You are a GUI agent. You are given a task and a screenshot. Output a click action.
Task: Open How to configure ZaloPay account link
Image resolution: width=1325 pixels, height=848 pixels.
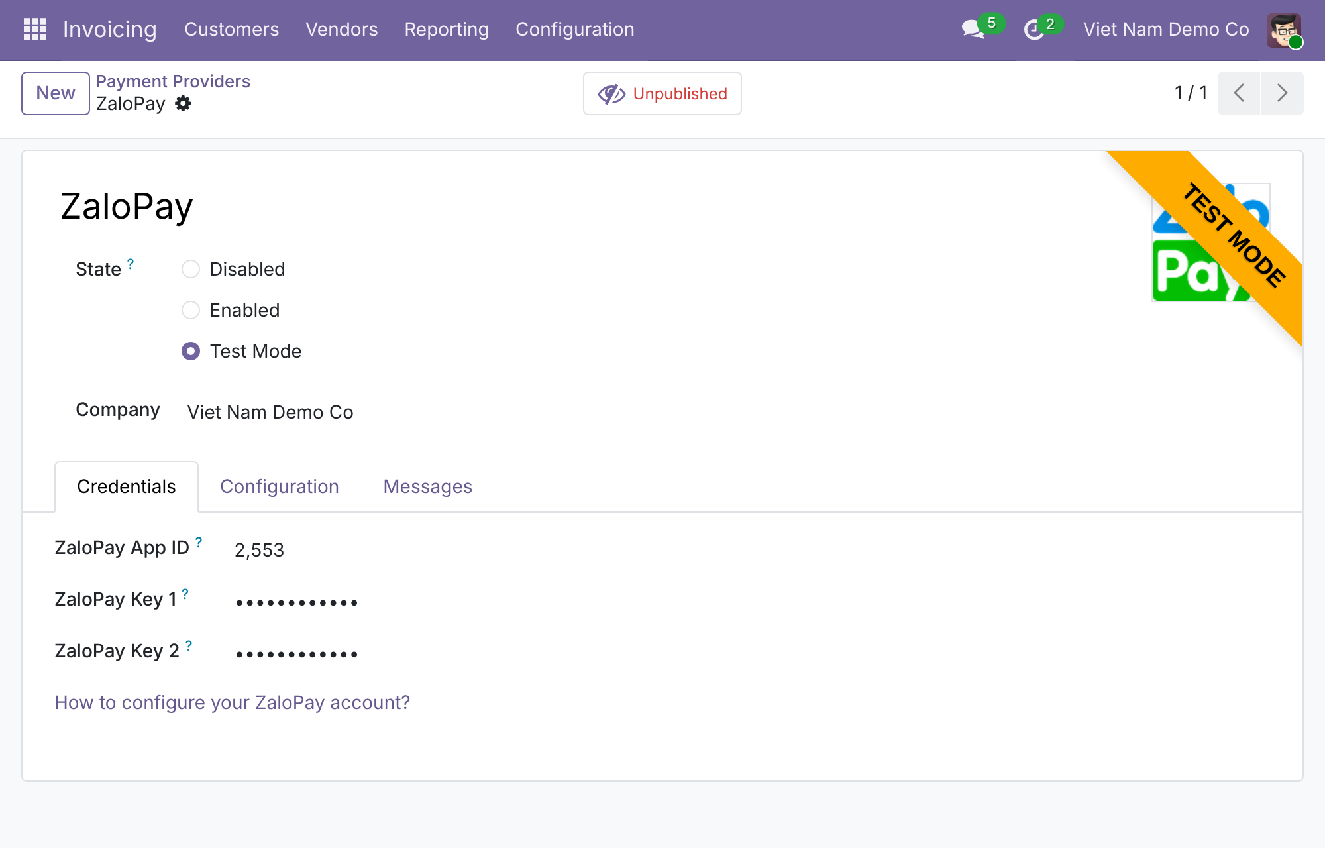tap(233, 702)
